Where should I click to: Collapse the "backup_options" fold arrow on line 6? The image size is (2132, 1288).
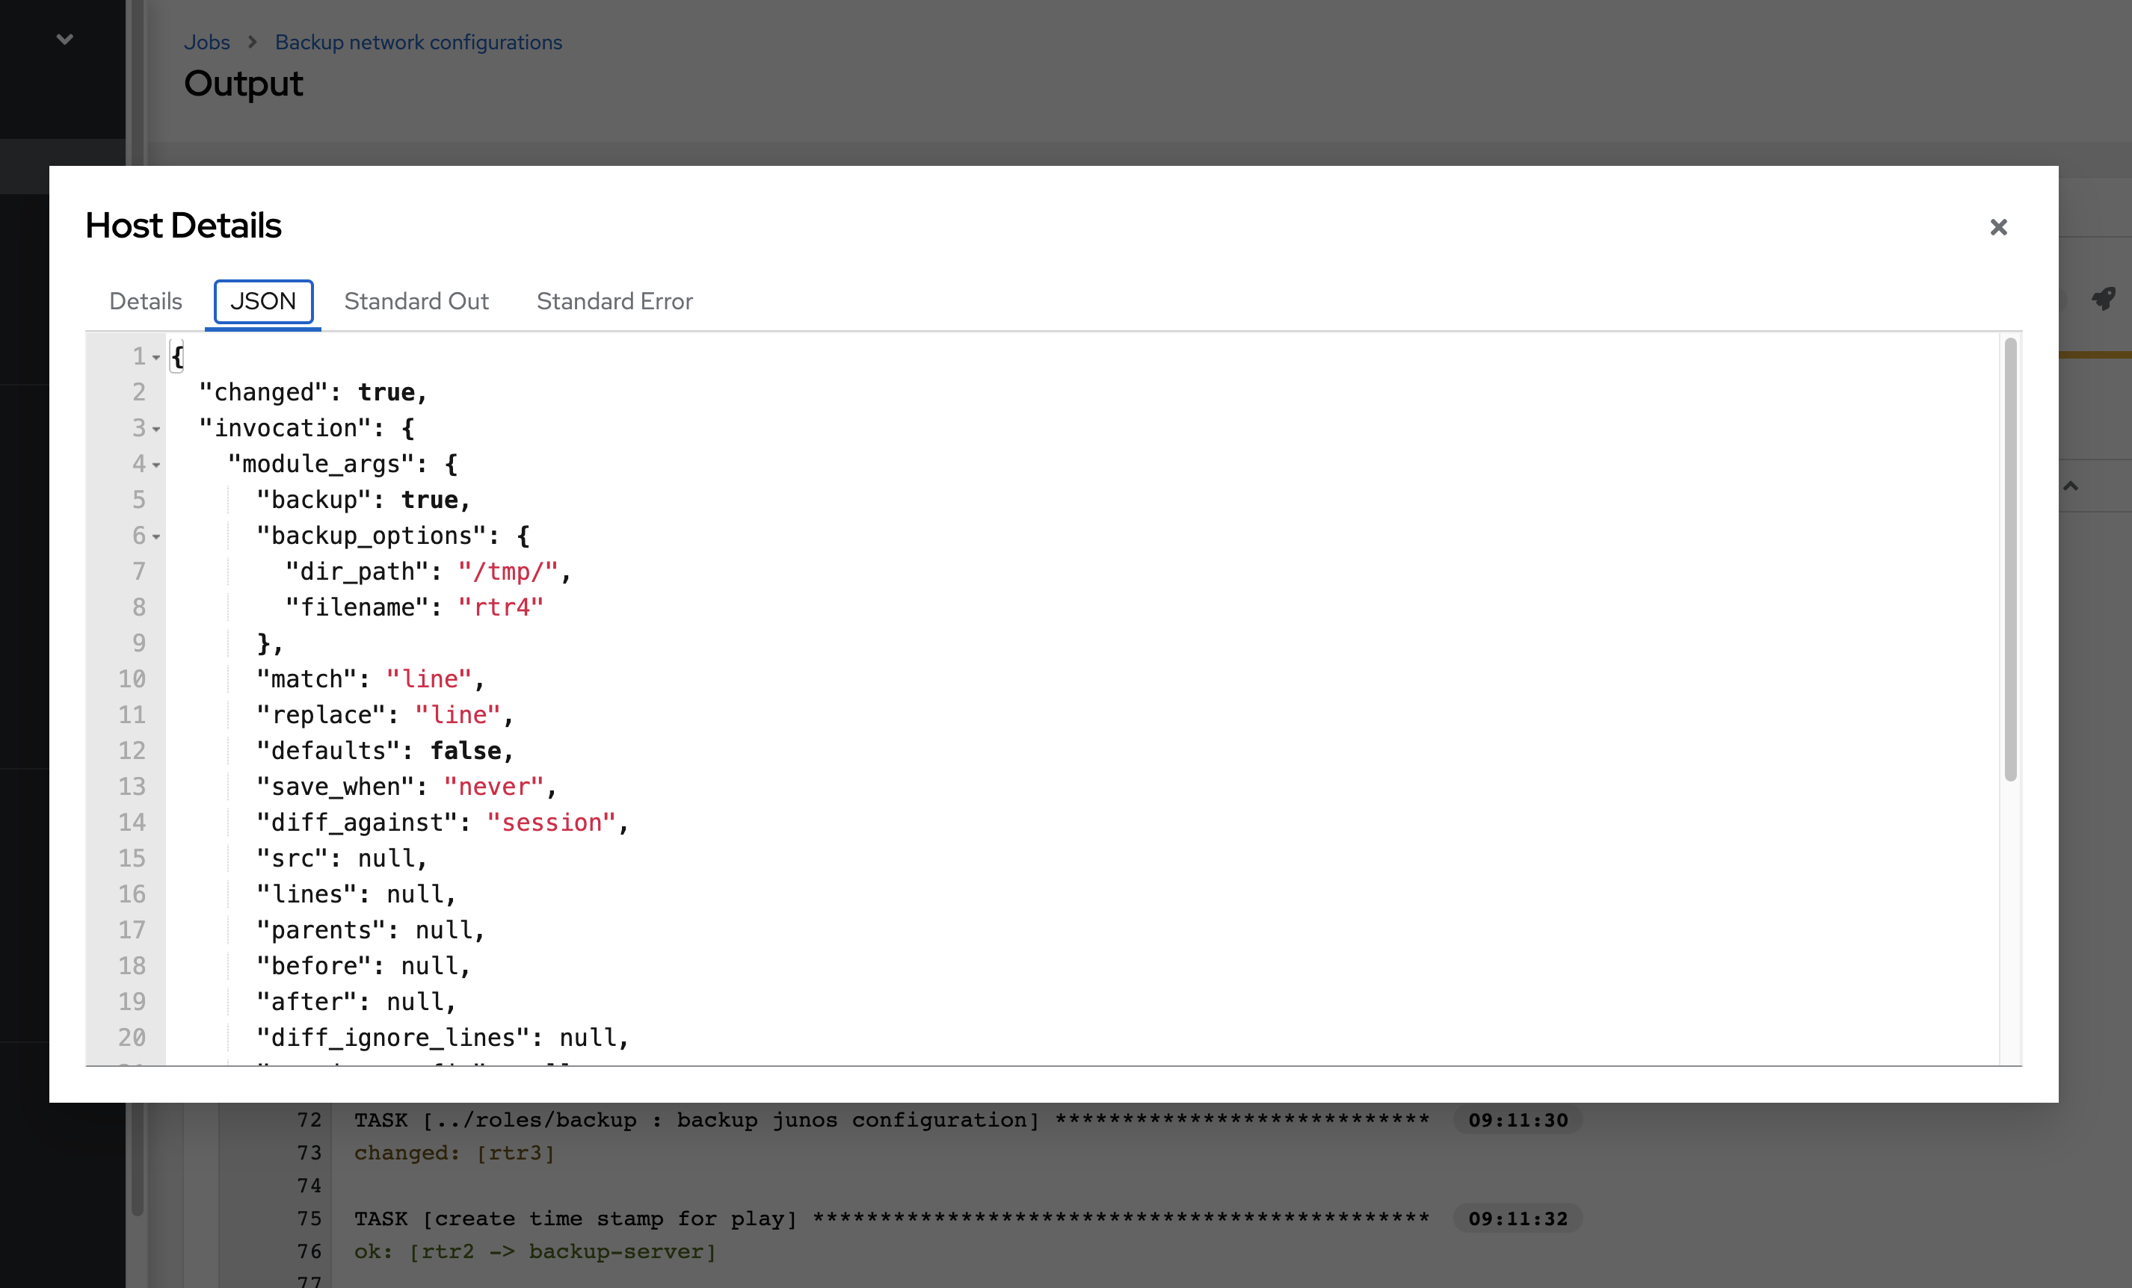pos(157,537)
